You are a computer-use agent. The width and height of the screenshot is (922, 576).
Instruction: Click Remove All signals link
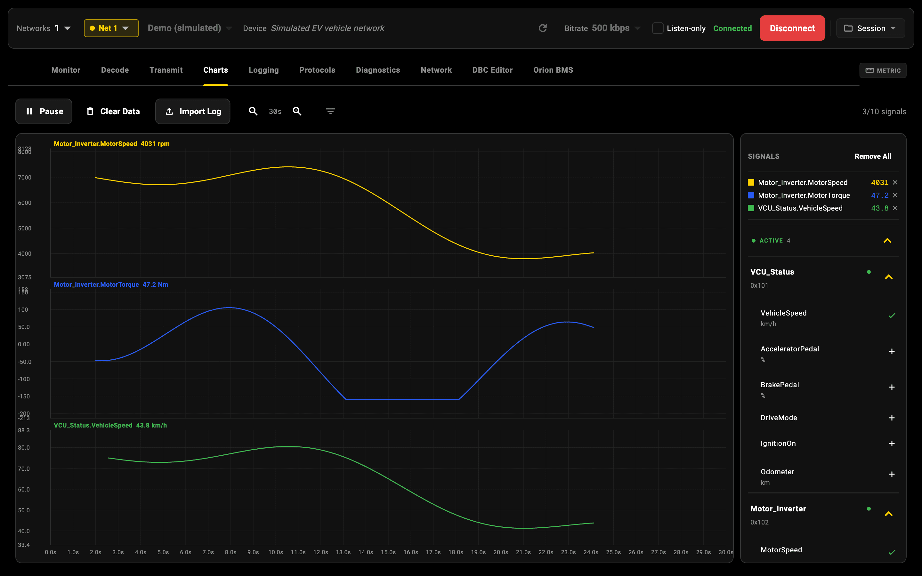click(x=873, y=156)
